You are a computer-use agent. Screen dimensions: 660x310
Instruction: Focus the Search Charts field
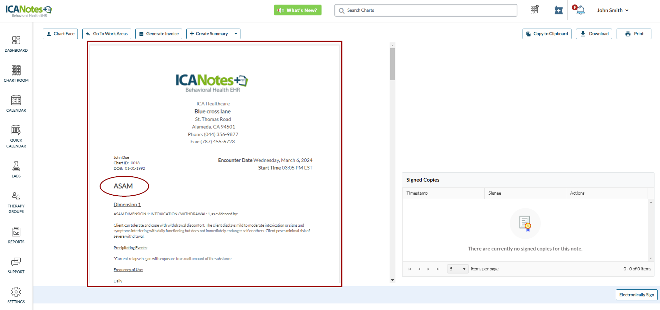click(x=426, y=10)
